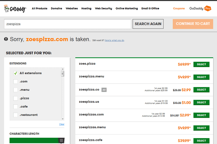Check the .menu extension checkbox
This screenshot has height=144, width=217.
click(15, 90)
